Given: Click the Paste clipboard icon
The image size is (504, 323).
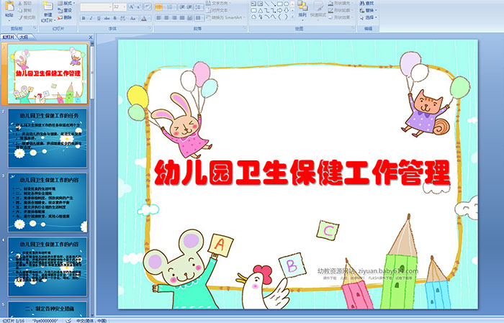Looking at the screenshot, I should (x=9, y=6).
